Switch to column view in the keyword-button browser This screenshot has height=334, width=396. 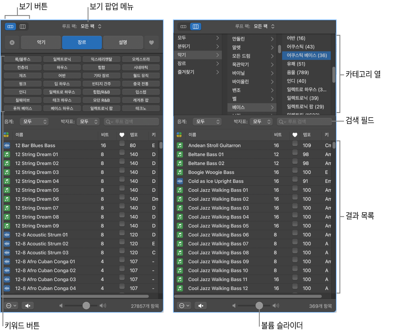pyautogui.click(x=23, y=26)
